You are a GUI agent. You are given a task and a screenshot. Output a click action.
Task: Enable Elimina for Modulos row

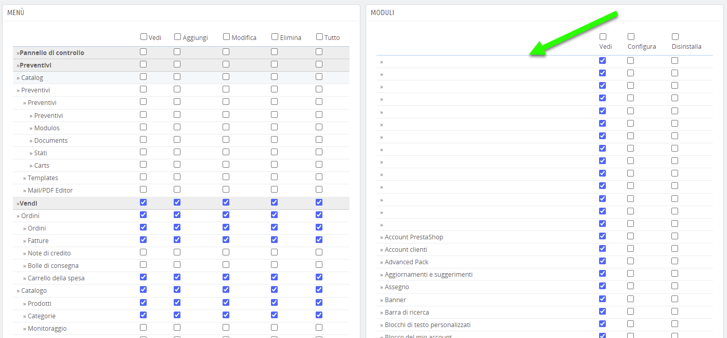tap(275, 127)
